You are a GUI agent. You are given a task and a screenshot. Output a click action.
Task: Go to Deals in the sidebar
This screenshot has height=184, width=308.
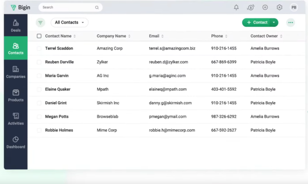pyautogui.click(x=16, y=25)
